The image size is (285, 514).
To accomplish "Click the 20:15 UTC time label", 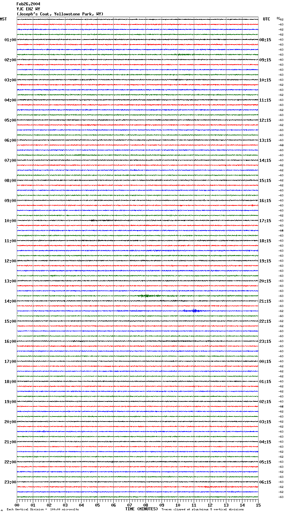I will (265, 281).
